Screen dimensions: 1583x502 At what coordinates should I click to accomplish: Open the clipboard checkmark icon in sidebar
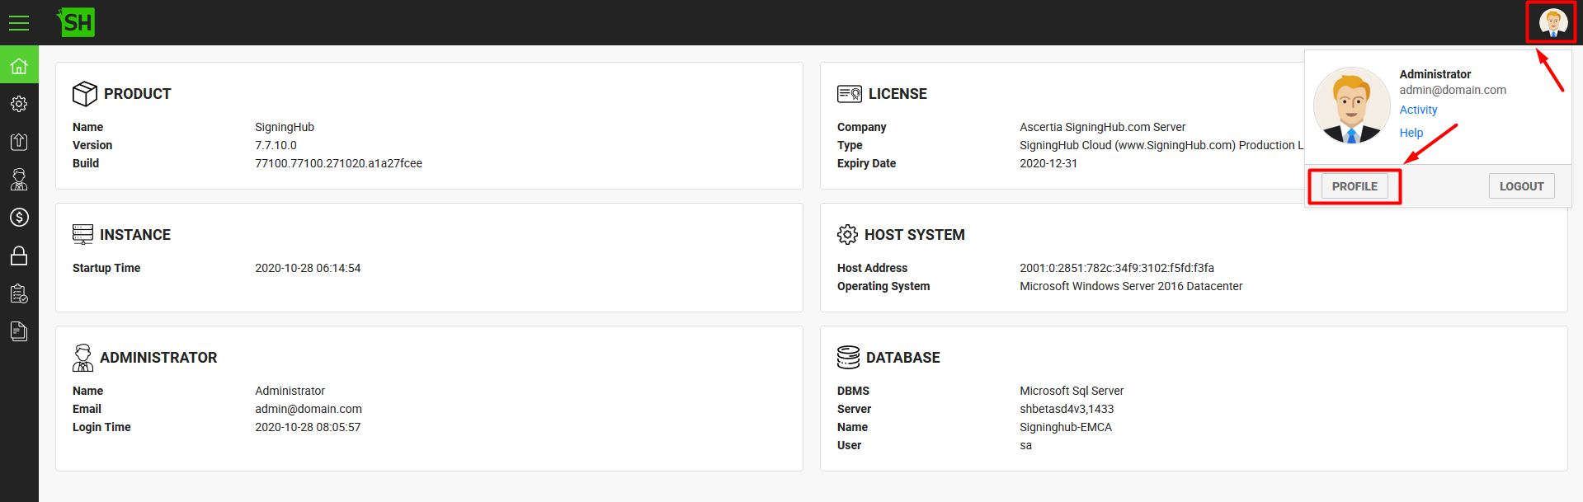coord(19,293)
